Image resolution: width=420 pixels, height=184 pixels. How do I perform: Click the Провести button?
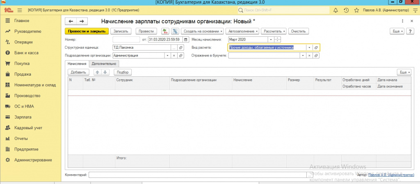click(146, 31)
